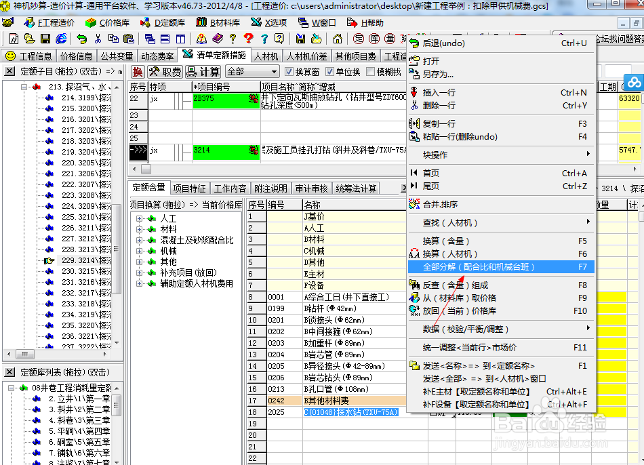Switch to the 统筹法计算 tab
This screenshot has width=644, height=465.
[x=356, y=188]
